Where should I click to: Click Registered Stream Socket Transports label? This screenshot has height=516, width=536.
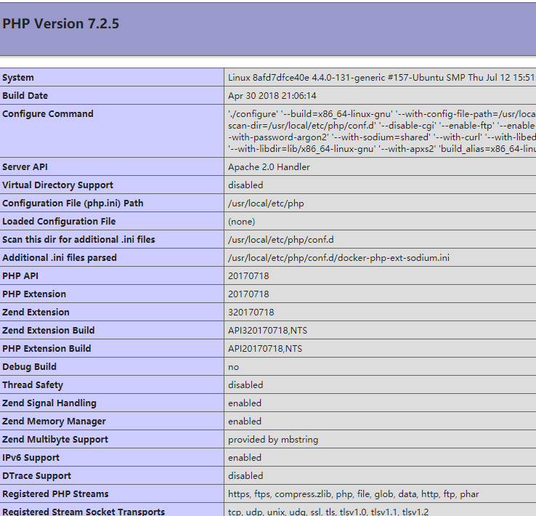click(84, 512)
